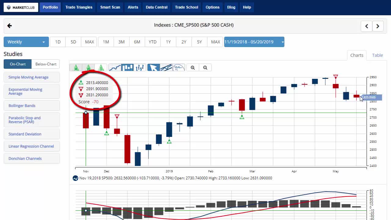391x220 pixels.
Task: Add Donchian Channels study
Action: tap(32, 159)
